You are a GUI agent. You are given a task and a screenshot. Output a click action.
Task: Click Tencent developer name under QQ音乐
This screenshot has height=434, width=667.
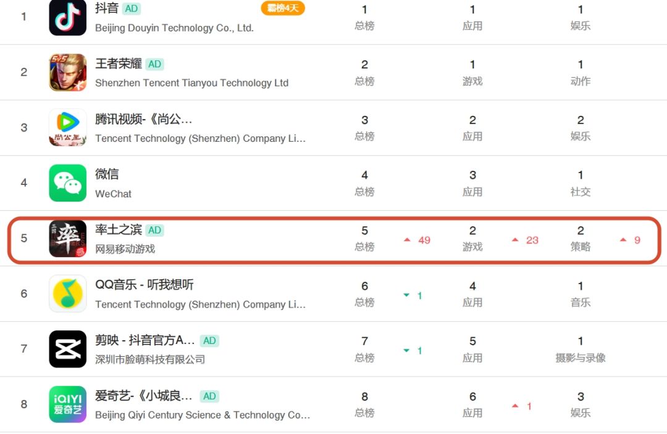click(200, 305)
